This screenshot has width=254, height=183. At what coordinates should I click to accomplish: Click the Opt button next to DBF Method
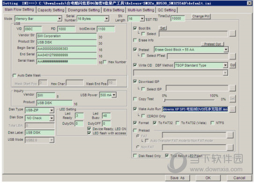pyautogui.click(x=232, y=65)
